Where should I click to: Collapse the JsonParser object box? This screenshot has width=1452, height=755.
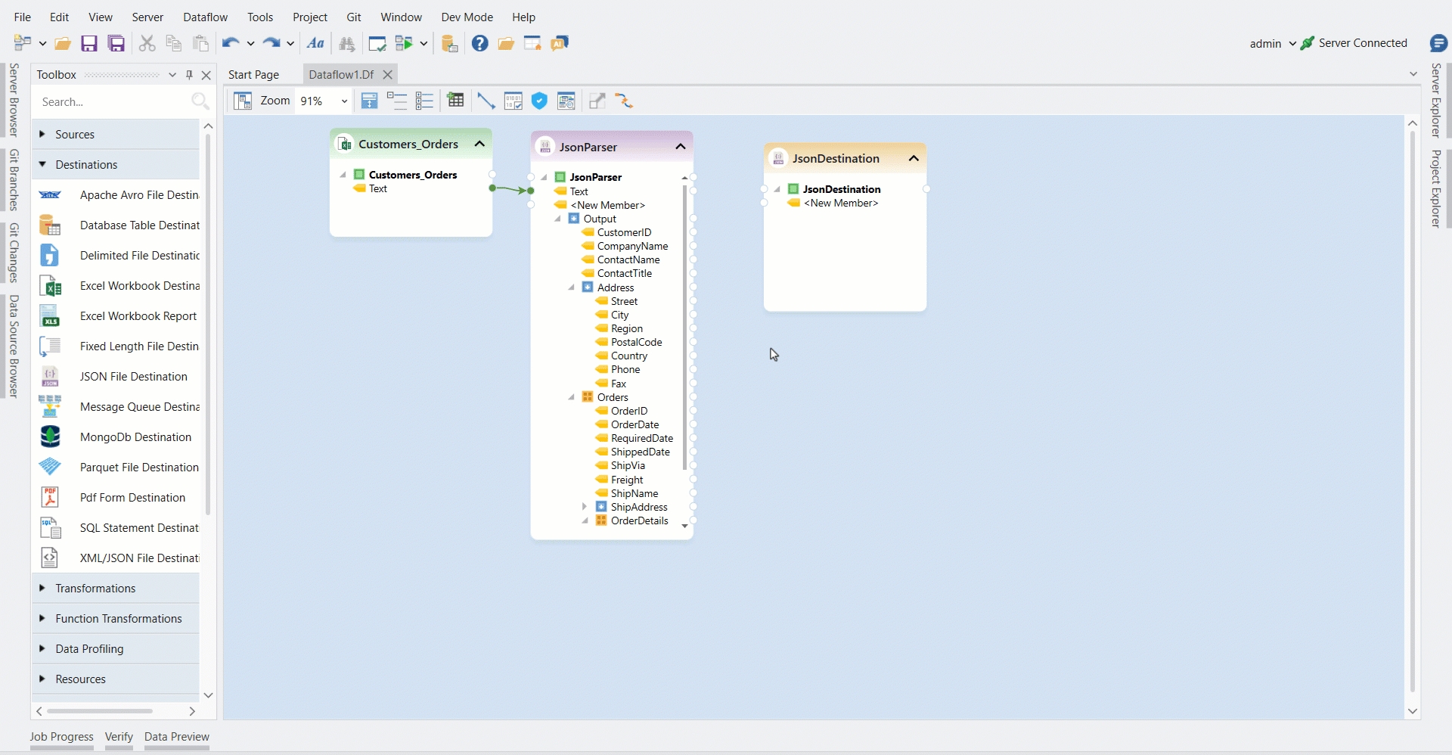pyautogui.click(x=680, y=147)
